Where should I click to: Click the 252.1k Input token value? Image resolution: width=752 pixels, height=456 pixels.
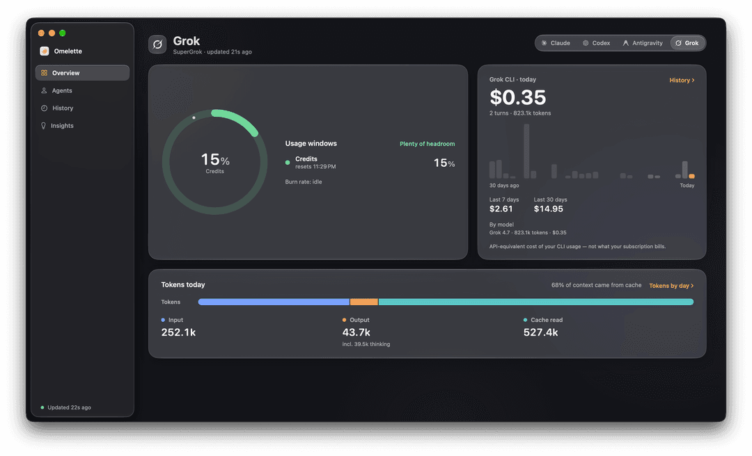point(178,332)
